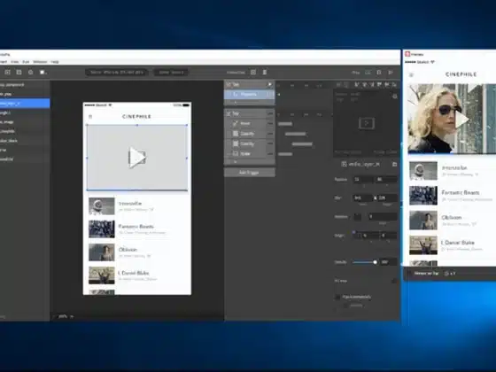Click the Interstellar thumbnail in the Preview window
This screenshot has width=496, height=372.
tap(423, 171)
